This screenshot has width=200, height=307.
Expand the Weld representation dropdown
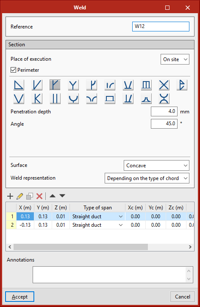[147, 178]
